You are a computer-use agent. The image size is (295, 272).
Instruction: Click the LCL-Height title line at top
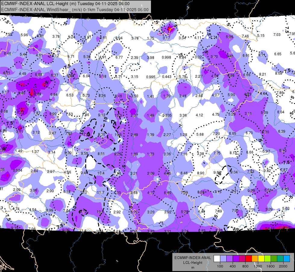tap(65, 4)
